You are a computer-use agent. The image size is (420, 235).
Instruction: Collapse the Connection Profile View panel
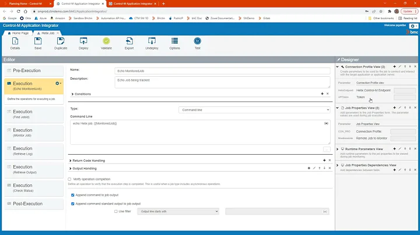(338, 67)
